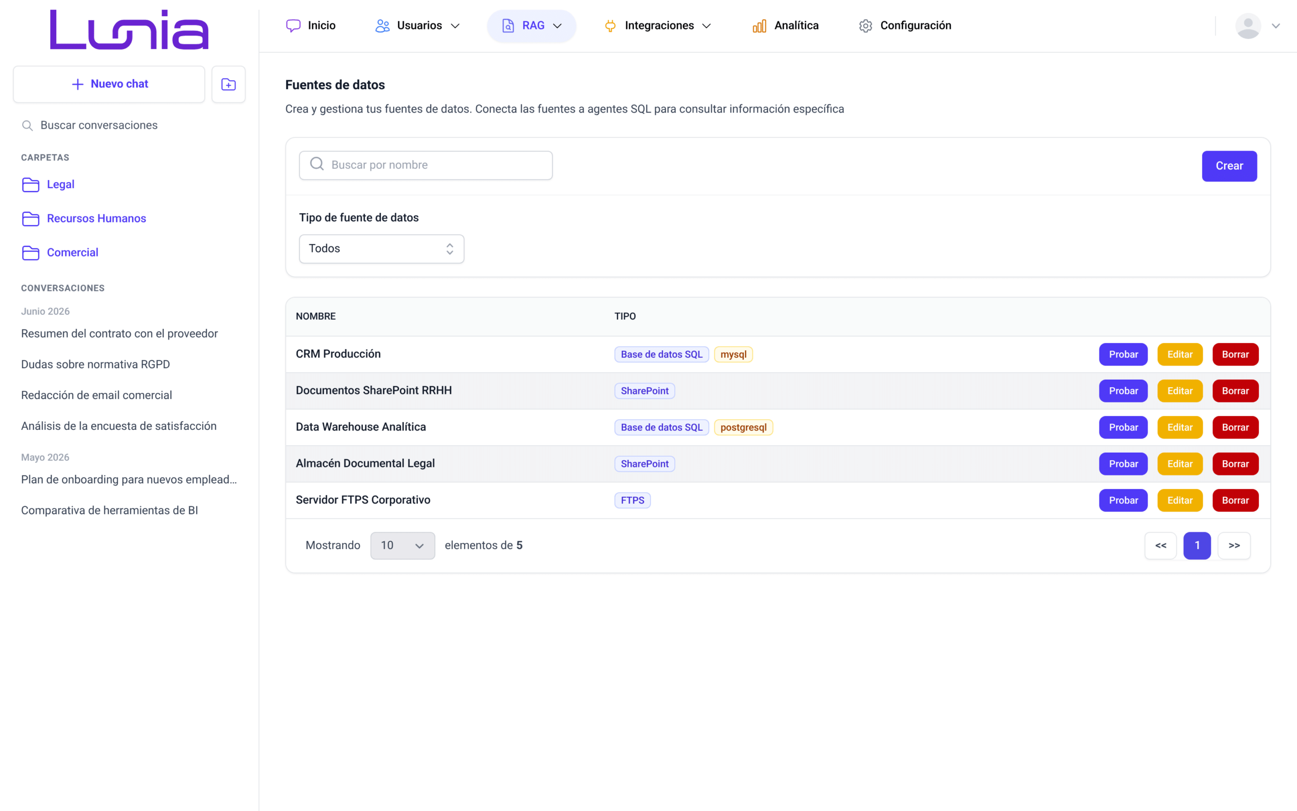The image size is (1297, 811).
Task: Click the Usuarios people icon
Action: pos(382,26)
